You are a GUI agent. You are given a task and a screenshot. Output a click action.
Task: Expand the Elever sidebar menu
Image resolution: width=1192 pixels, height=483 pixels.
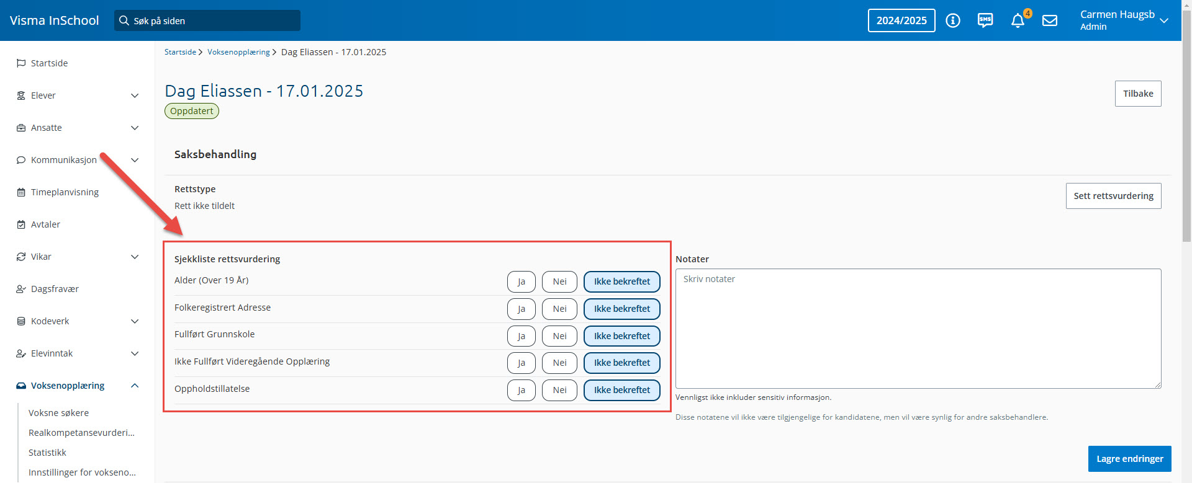pyautogui.click(x=135, y=95)
